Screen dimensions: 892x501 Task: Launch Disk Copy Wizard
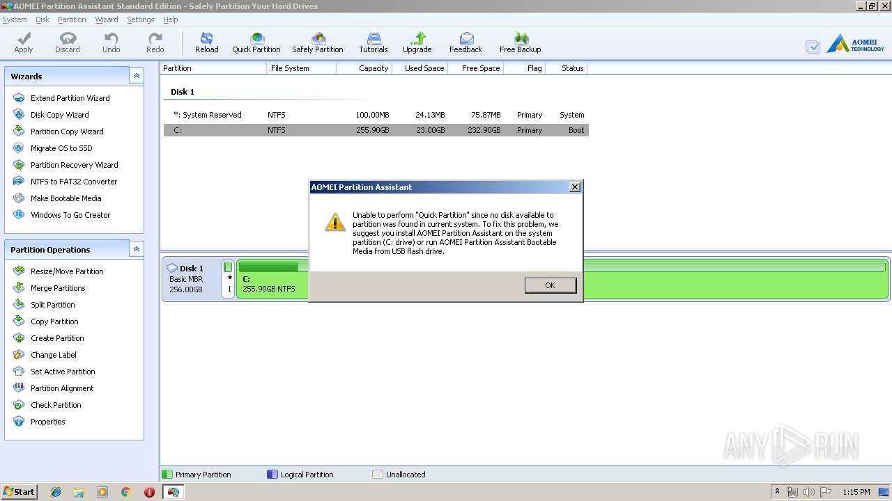pyautogui.click(x=59, y=115)
